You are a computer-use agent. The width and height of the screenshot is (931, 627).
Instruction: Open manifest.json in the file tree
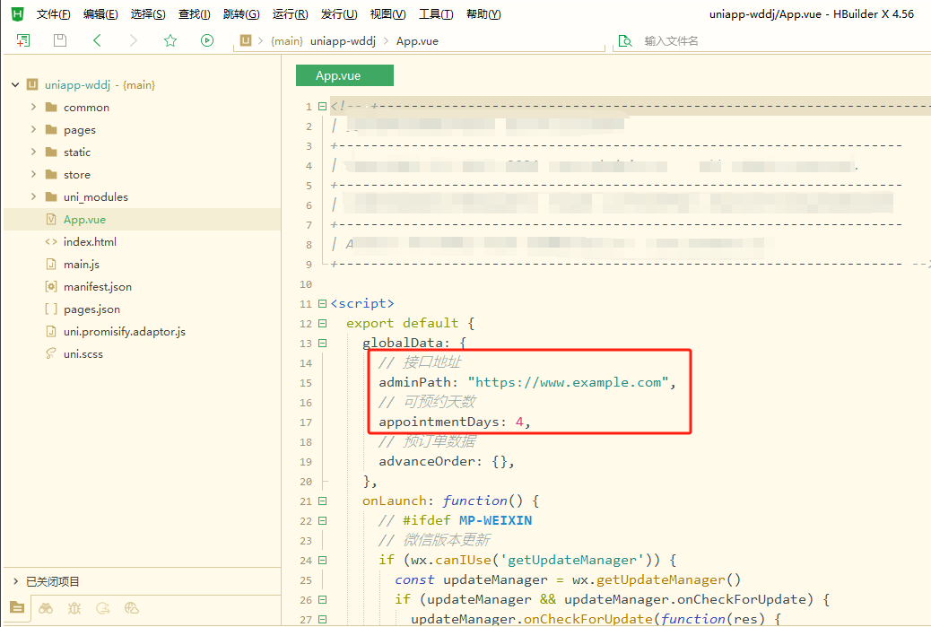[98, 287]
